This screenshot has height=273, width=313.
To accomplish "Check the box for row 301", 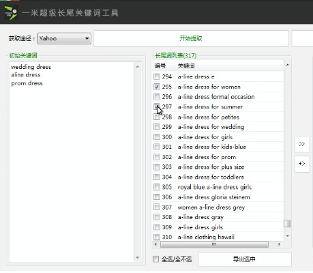I will [x=157, y=147].
